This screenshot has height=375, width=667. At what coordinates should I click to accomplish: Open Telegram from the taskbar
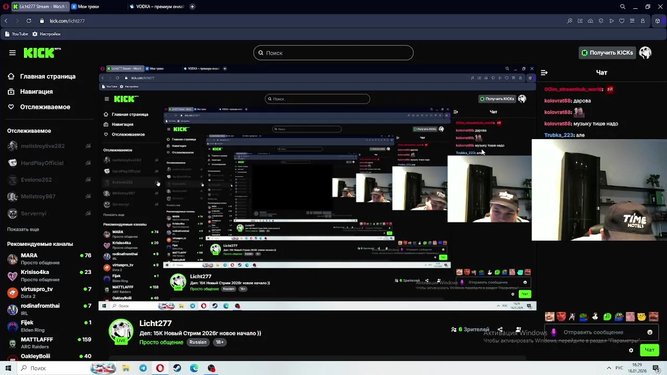pos(143,368)
